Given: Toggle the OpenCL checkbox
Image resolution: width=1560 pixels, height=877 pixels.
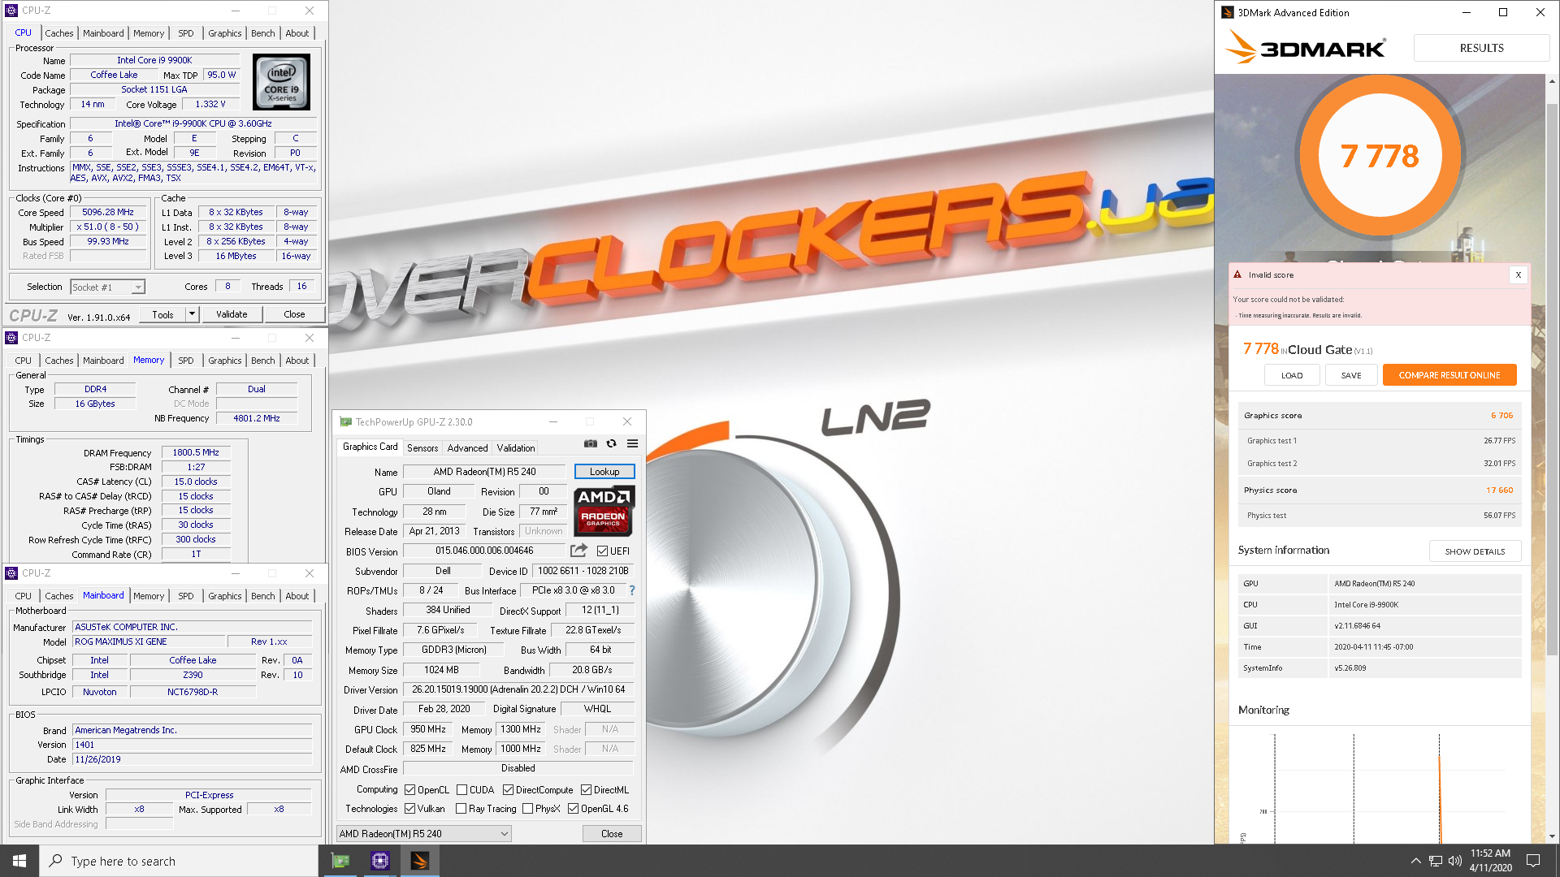Looking at the screenshot, I should (409, 790).
